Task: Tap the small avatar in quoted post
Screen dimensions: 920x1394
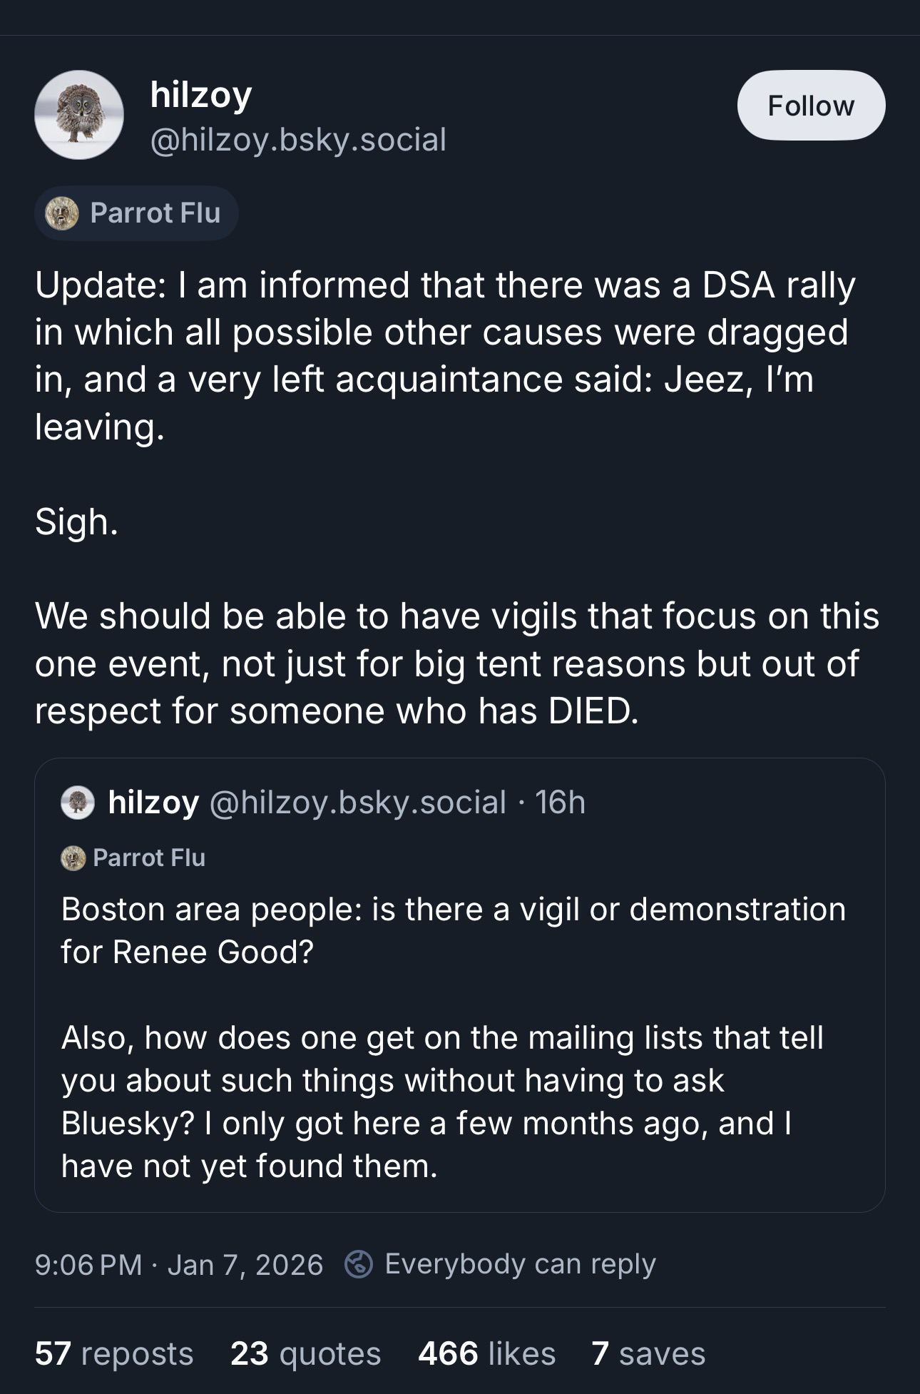Action: (78, 803)
